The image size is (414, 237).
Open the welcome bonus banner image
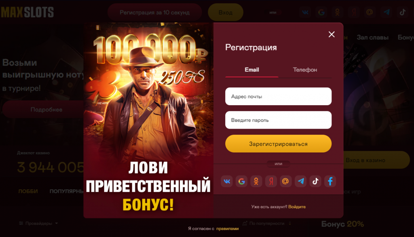pos(148,120)
